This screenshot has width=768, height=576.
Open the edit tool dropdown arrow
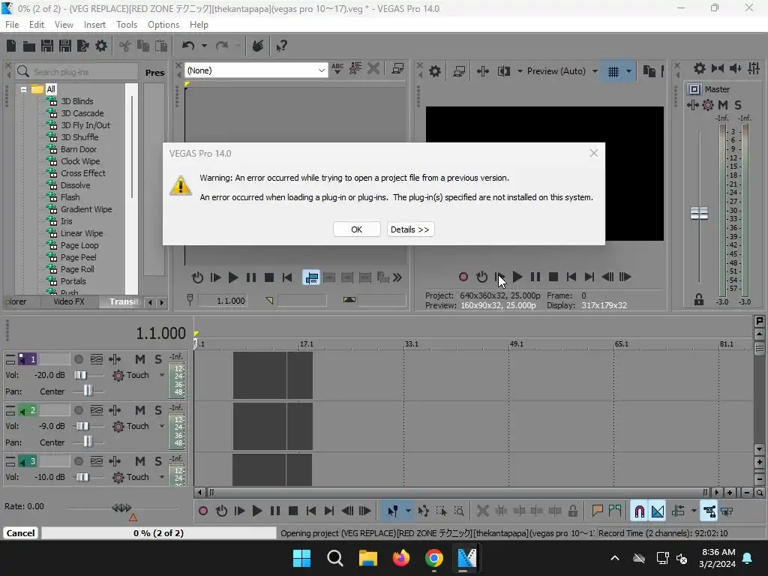pos(407,511)
